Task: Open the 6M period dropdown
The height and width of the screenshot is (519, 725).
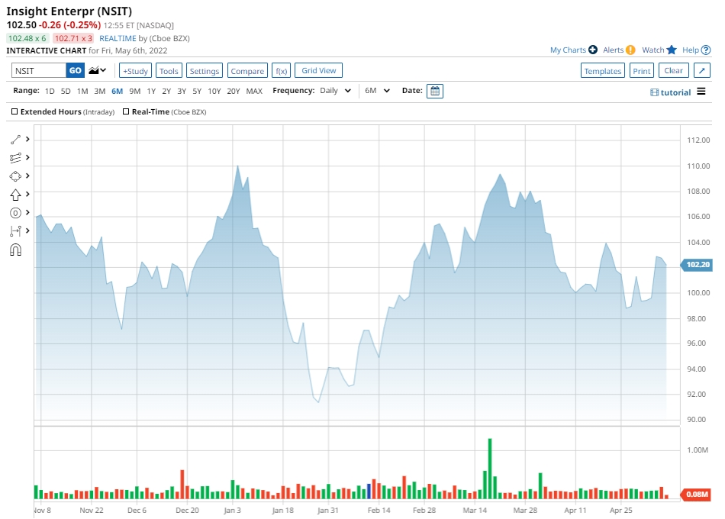Action: point(377,91)
